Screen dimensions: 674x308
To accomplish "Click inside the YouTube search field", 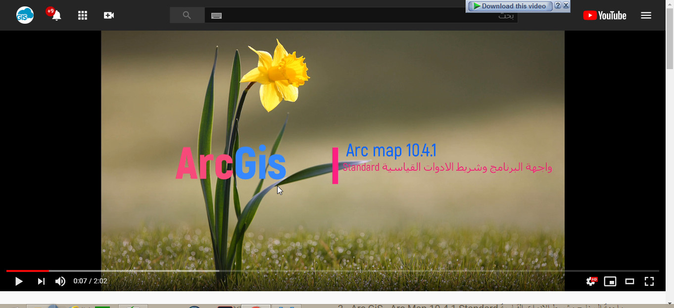I will [x=361, y=15].
